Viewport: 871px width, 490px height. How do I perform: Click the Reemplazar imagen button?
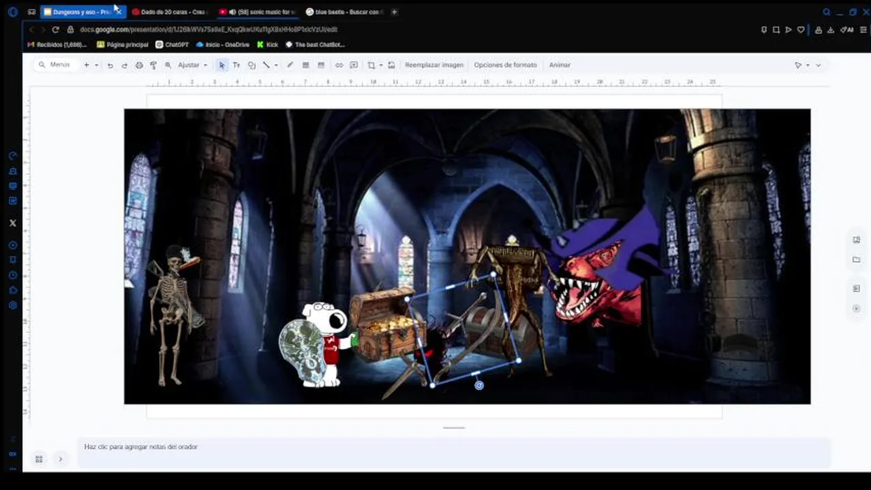[x=434, y=65]
